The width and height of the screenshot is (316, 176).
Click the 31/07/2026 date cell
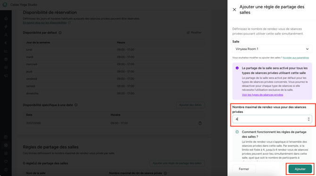[x=33, y=123]
